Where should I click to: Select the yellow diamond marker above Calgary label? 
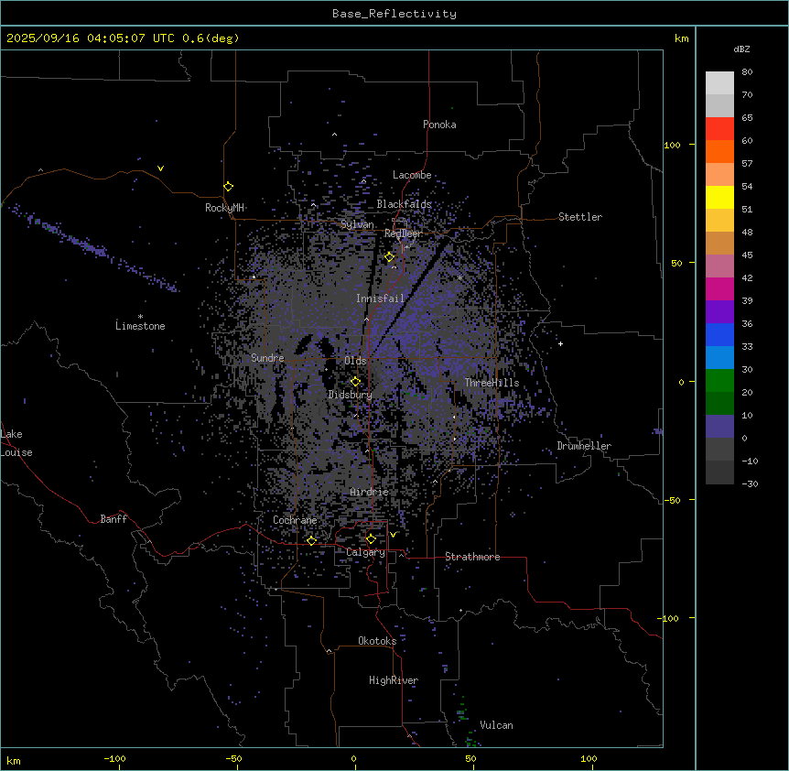[x=371, y=539]
